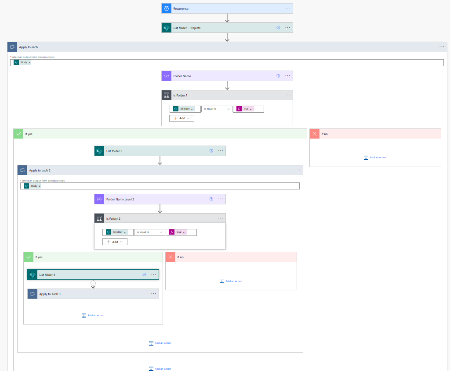Open the 'is equal to' dropdown in Is Folder 1
450x371 pixels.
tap(217, 109)
